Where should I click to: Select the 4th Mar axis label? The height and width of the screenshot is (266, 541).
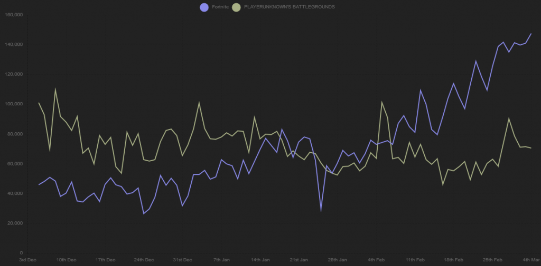530,260
